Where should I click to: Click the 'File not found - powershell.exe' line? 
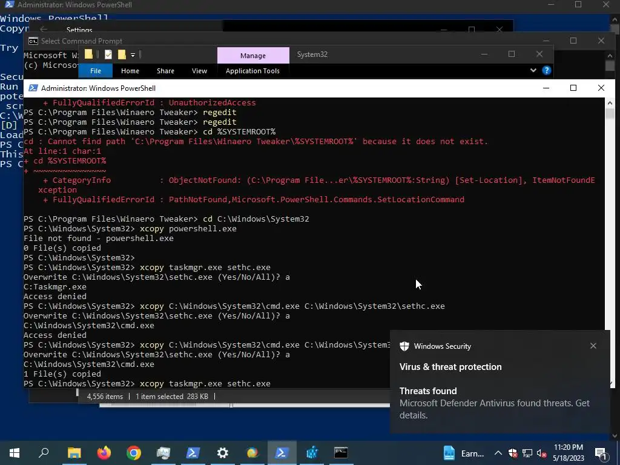tap(99, 238)
